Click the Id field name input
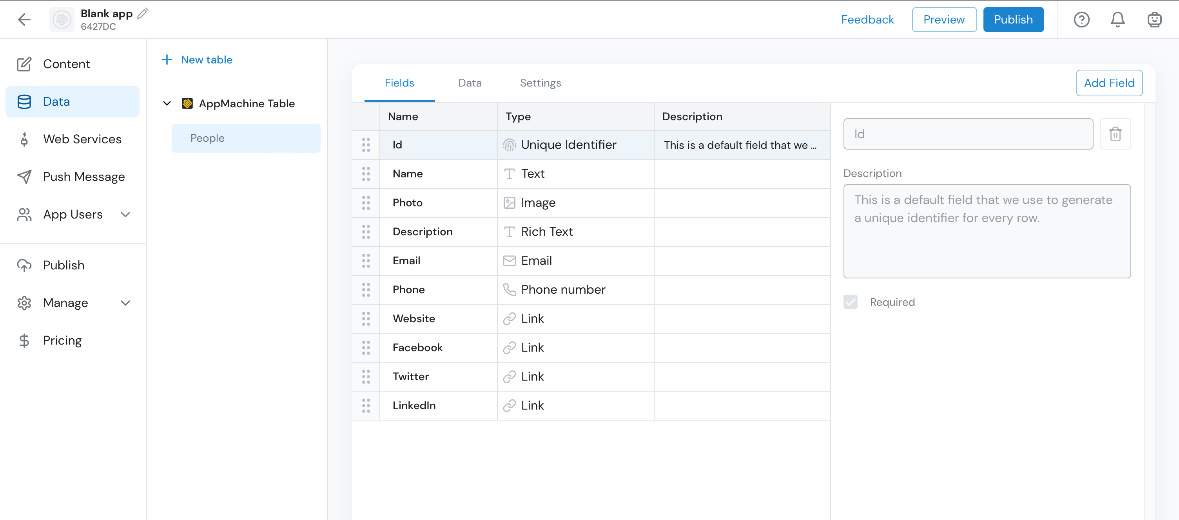The image size is (1179, 520). click(968, 134)
